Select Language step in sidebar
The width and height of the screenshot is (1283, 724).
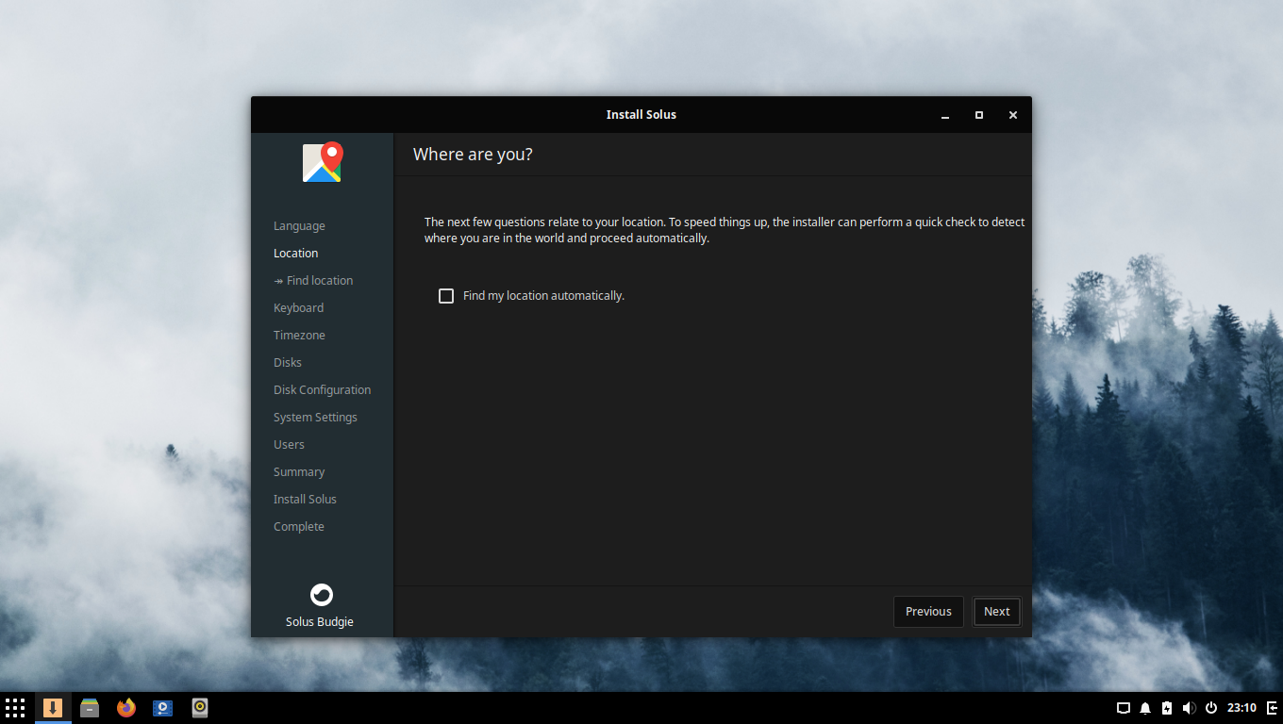click(299, 226)
